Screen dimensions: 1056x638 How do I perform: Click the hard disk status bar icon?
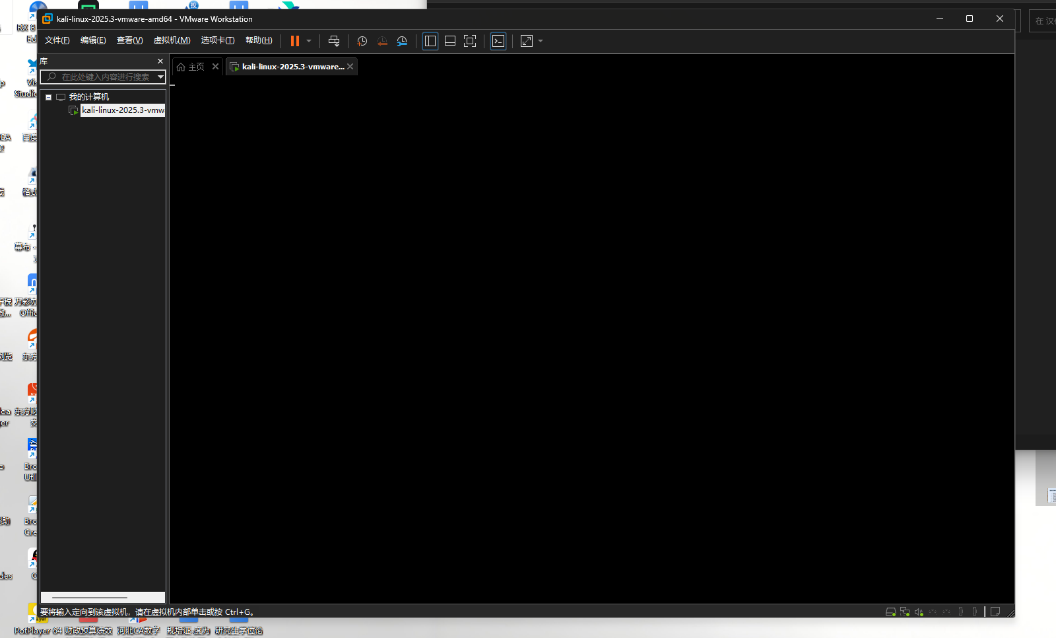(x=890, y=612)
